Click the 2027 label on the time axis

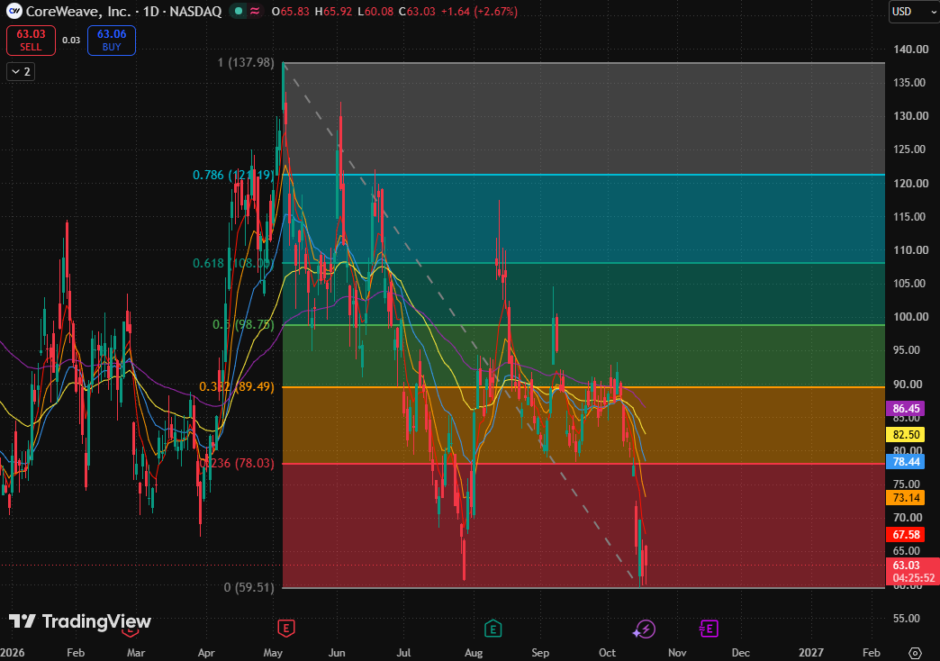[x=811, y=653]
